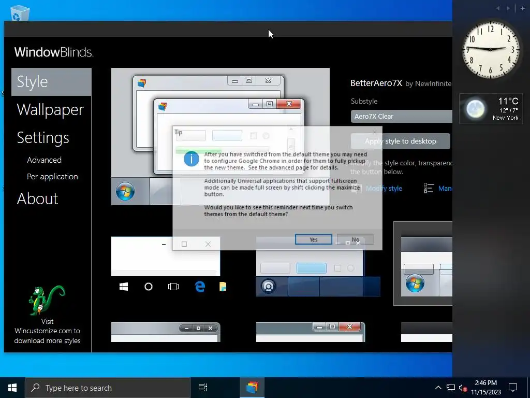Go to previous gadget page arrow
Screen dimensions: 530x398
(x=498, y=8)
